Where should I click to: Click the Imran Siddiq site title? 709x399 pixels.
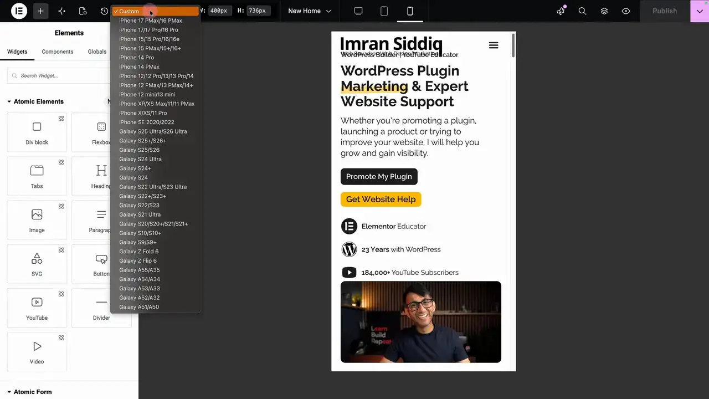tap(391, 43)
